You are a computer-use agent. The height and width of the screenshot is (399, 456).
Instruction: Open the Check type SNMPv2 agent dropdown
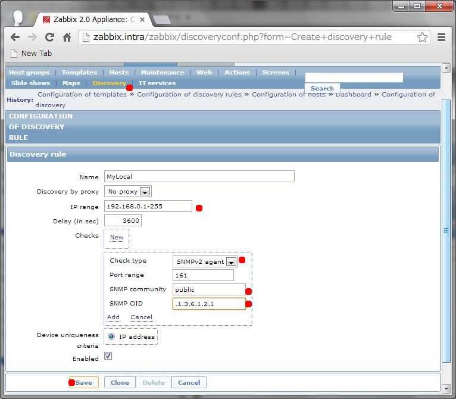[x=205, y=261]
